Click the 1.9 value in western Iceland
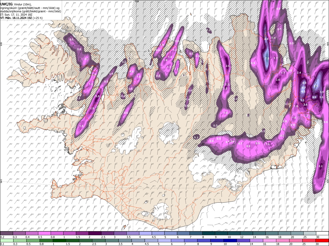The width and height of the screenshot is (329, 246). [92, 109]
